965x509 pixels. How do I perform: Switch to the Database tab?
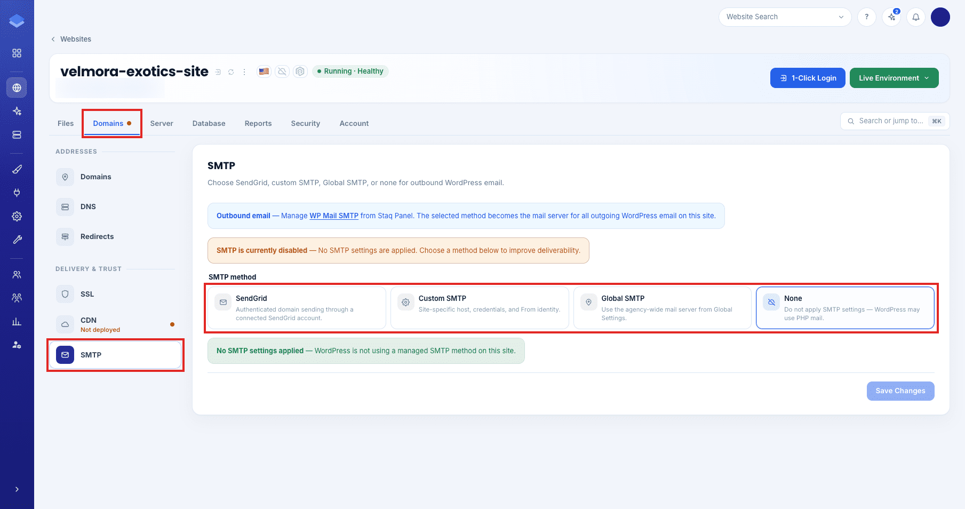[209, 123]
